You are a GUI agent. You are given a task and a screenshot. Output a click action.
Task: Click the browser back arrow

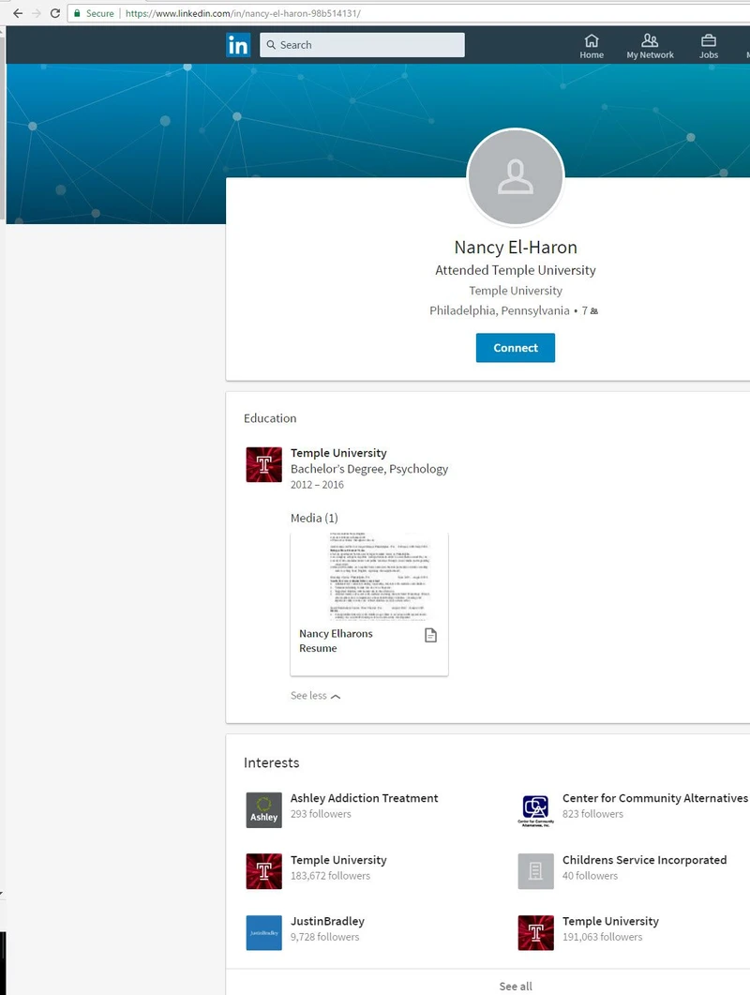(18, 13)
